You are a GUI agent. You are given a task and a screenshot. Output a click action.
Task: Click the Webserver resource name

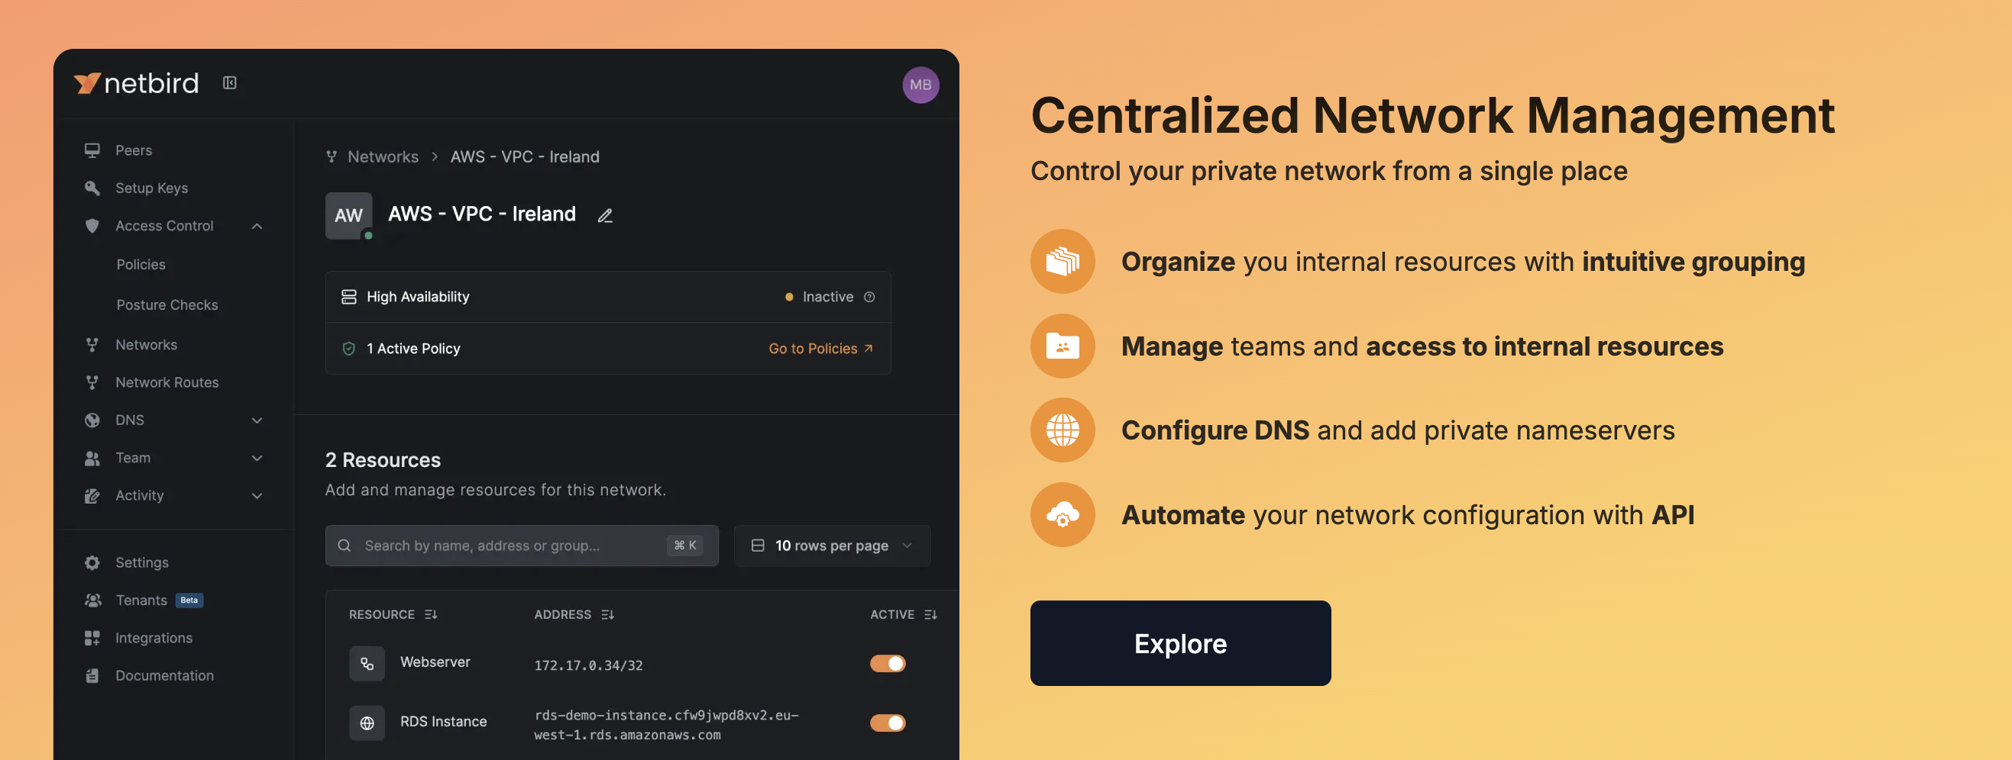pos(435,662)
